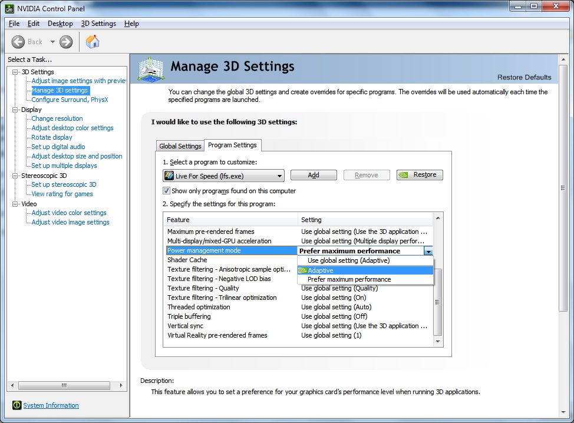Click the Feature column header
The image size is (574, 423).
(231, 220)
